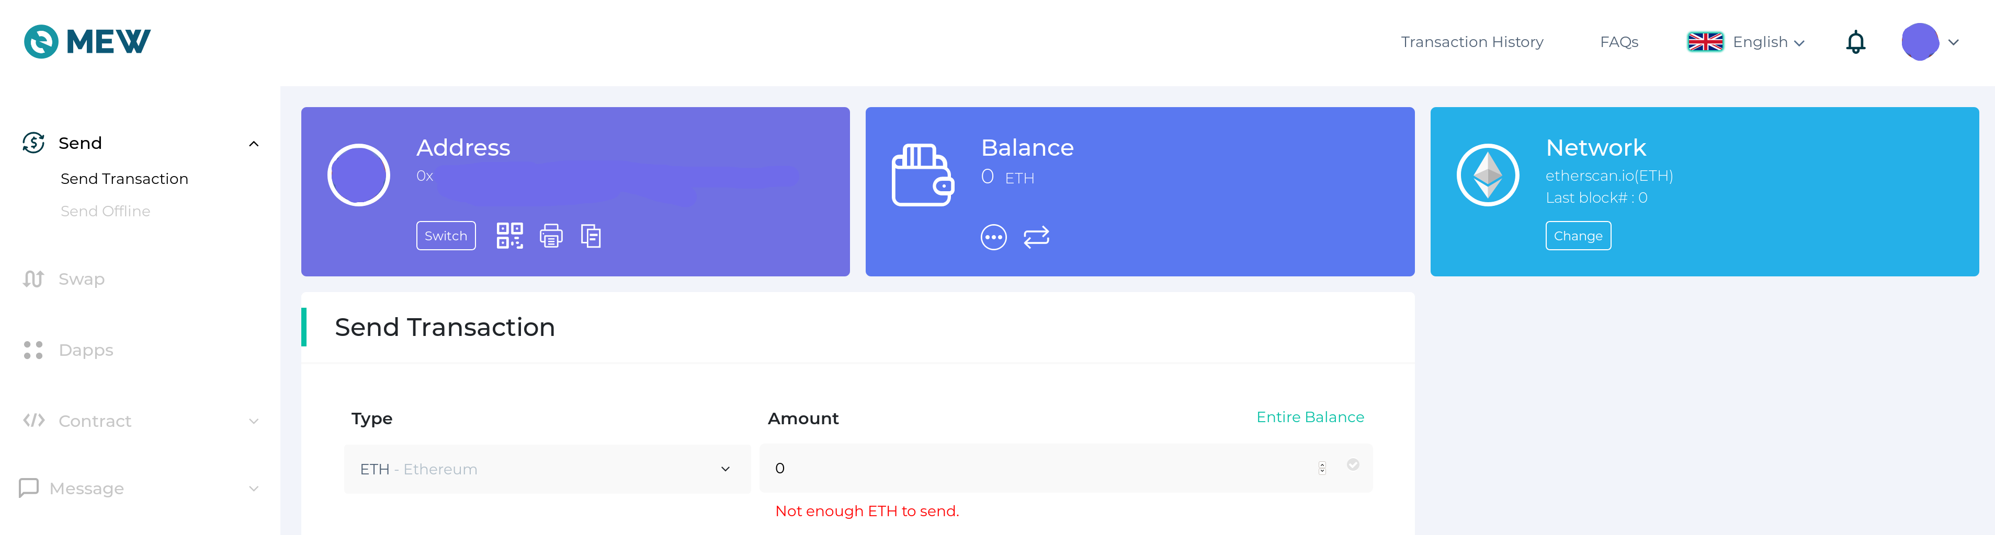Viewport: 1995px width, 535px height.
Task: Open the balance options ellipsis icon
Action: [995, 237]
